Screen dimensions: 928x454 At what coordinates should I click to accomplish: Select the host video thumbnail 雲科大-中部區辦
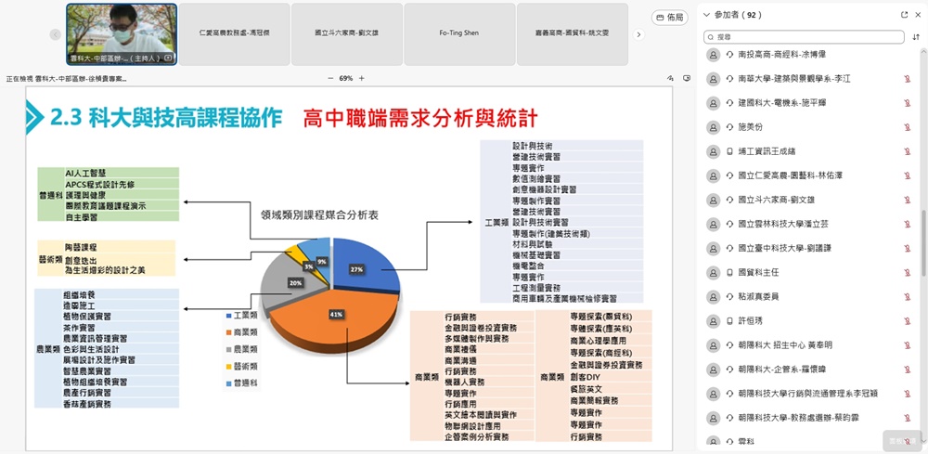pyautogui.click(x=122, y=34)
